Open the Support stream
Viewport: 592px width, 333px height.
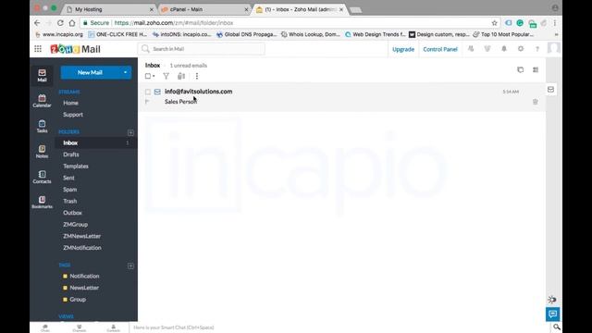coord(73,115)
